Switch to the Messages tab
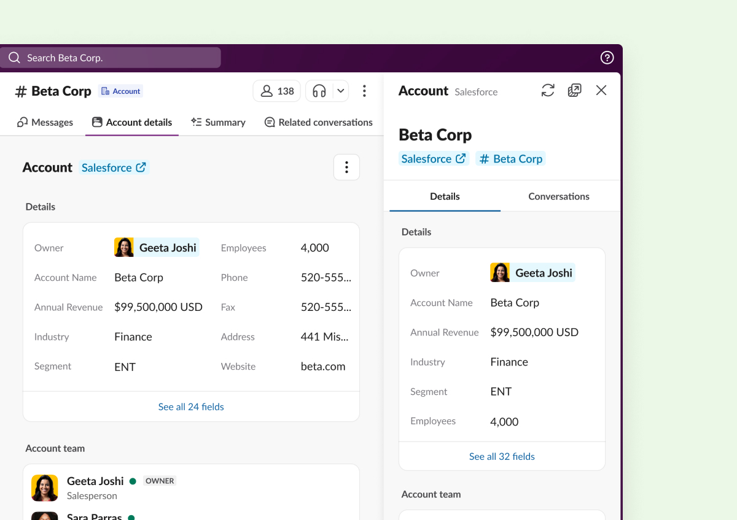737x520 pixels. coord(45,123)
